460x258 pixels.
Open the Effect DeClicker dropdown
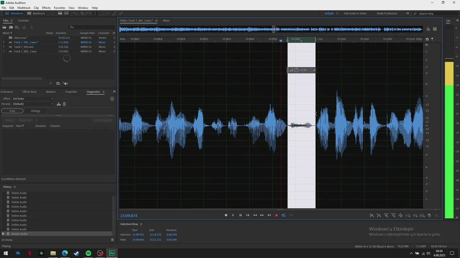(33, 99)
